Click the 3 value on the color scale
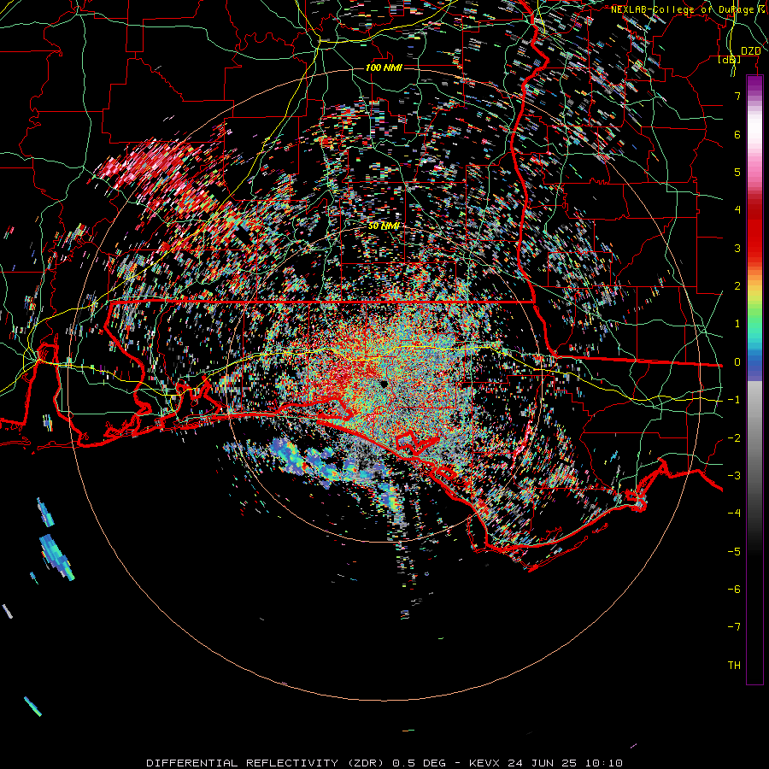Image resolution: width=769 pixels, height=769 pixels. 737,248
